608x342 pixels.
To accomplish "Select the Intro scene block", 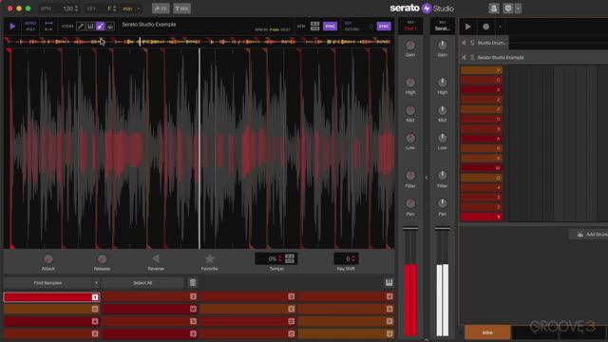I will 487,332.
